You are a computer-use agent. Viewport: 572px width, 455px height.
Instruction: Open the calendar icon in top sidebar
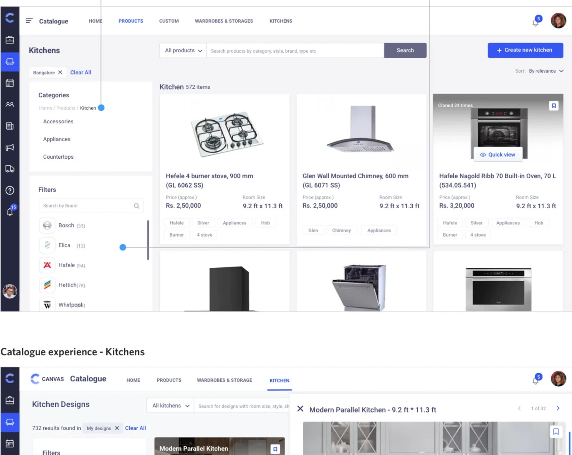click(x=10, y=83)
